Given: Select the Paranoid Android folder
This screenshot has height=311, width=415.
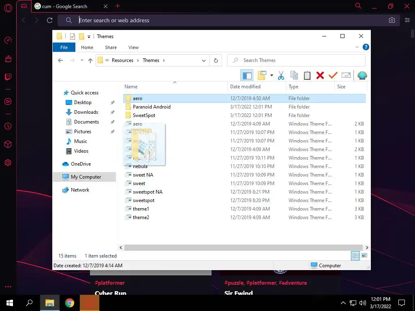Looking at the screenshot, I should pyautogui.click(x=152, y=107).
